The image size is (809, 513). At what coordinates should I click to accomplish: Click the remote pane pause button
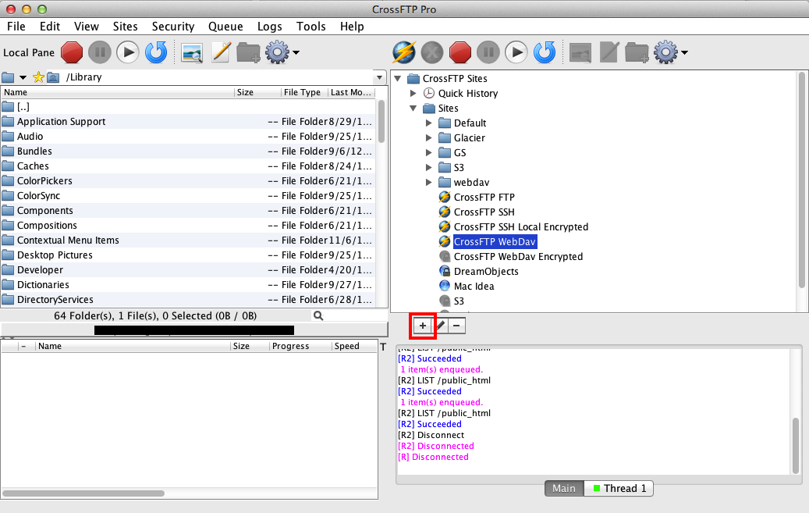488,52
